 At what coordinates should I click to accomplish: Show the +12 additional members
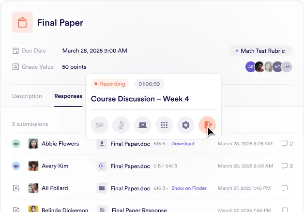287,67
